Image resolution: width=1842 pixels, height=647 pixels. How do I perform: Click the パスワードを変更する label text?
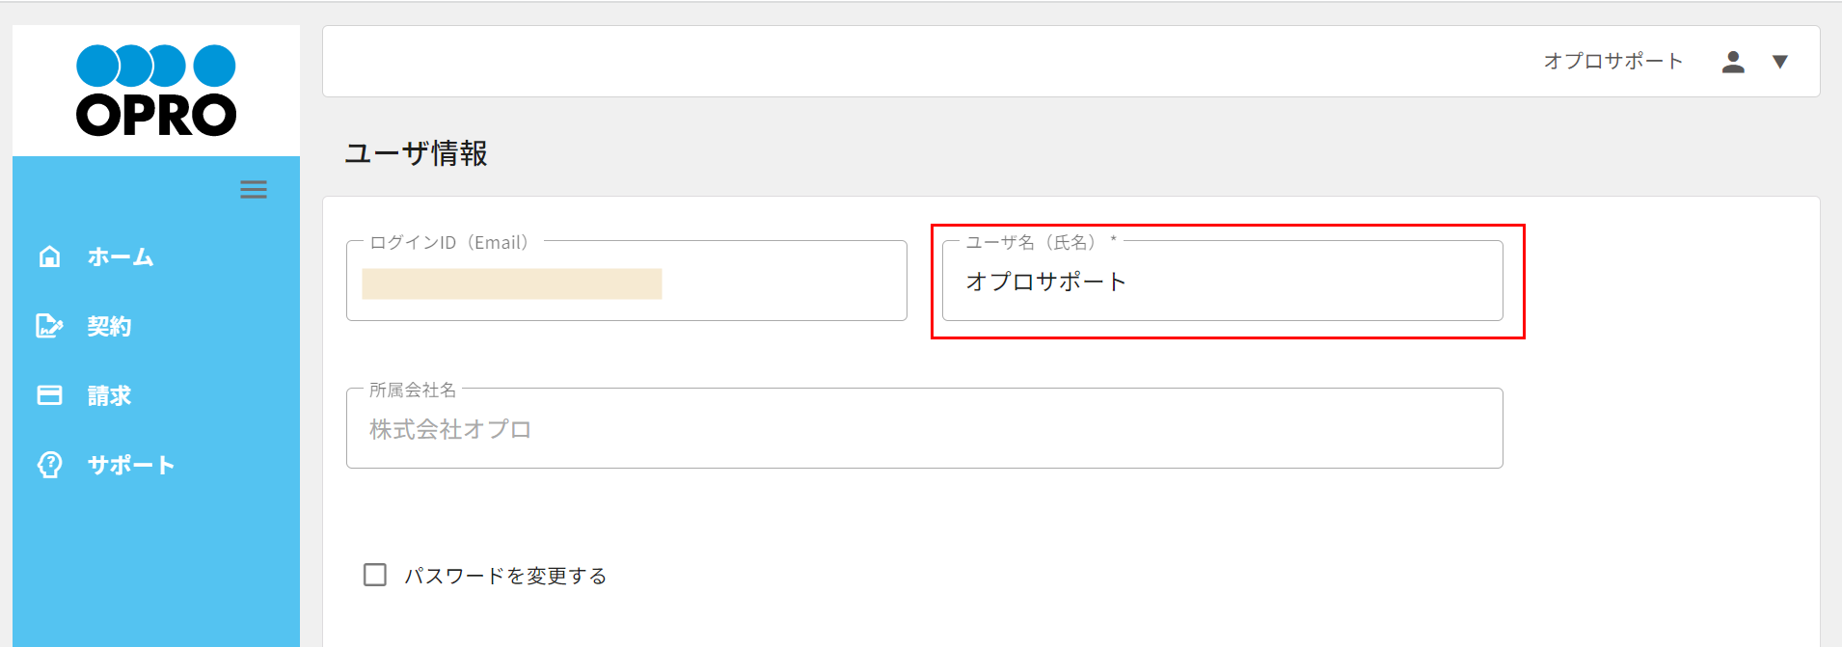click(505, 576)
